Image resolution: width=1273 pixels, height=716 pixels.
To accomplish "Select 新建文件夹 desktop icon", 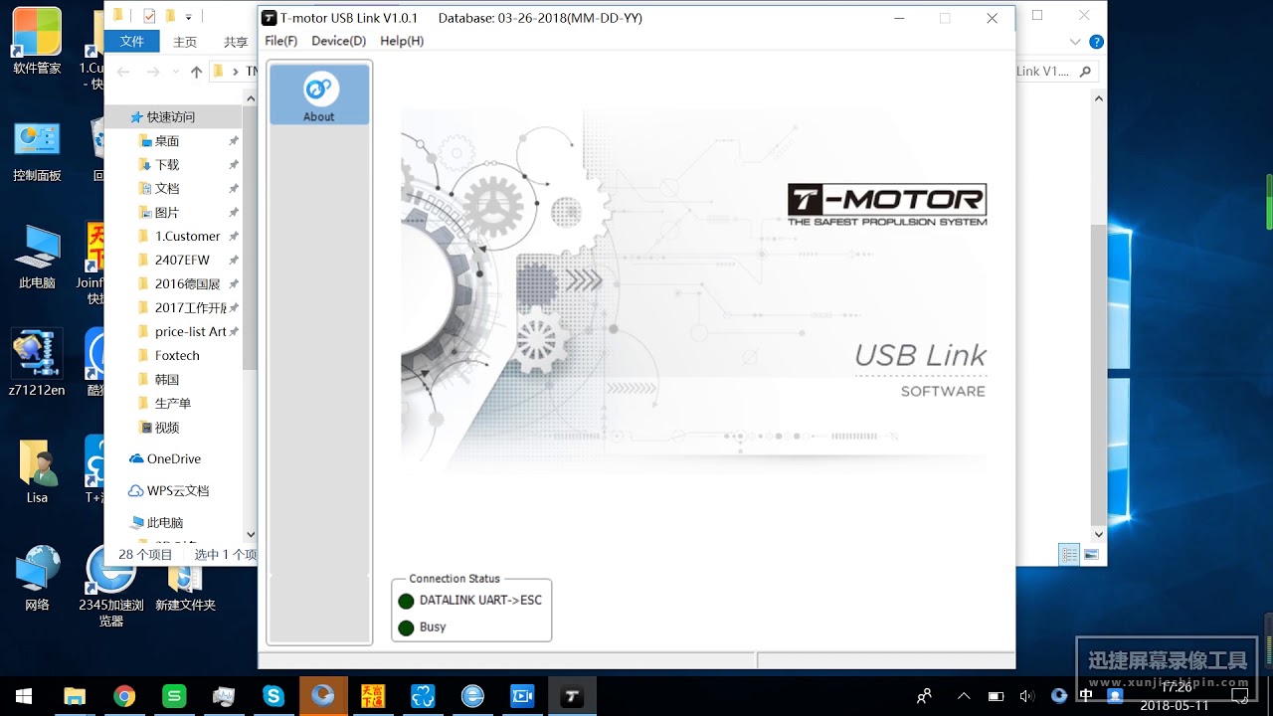I will (185, 587).
